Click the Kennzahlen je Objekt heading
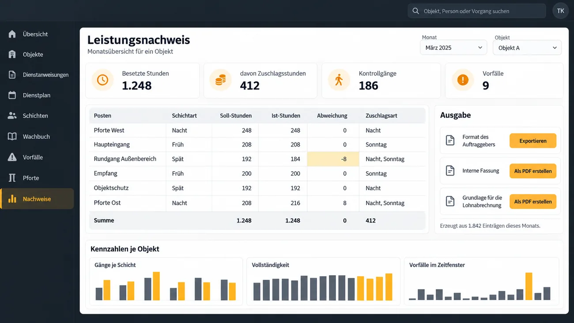Screen dimensions: 574x323 (x=125, y=249)
